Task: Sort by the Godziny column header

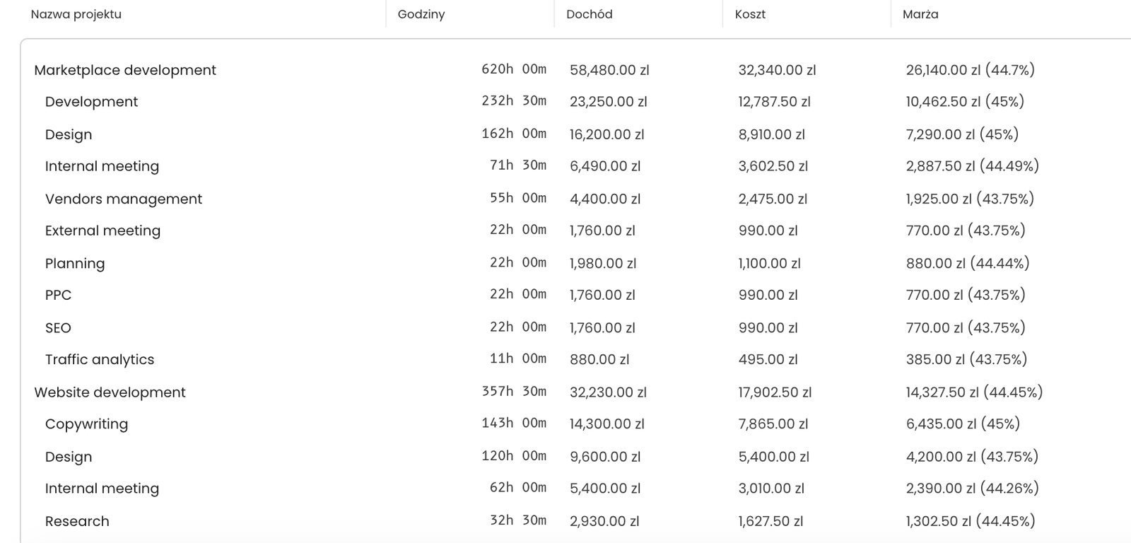Action: click(421, 14)
